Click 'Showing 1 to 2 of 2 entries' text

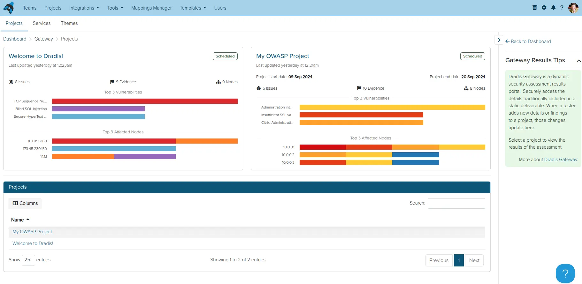[238, 260]
